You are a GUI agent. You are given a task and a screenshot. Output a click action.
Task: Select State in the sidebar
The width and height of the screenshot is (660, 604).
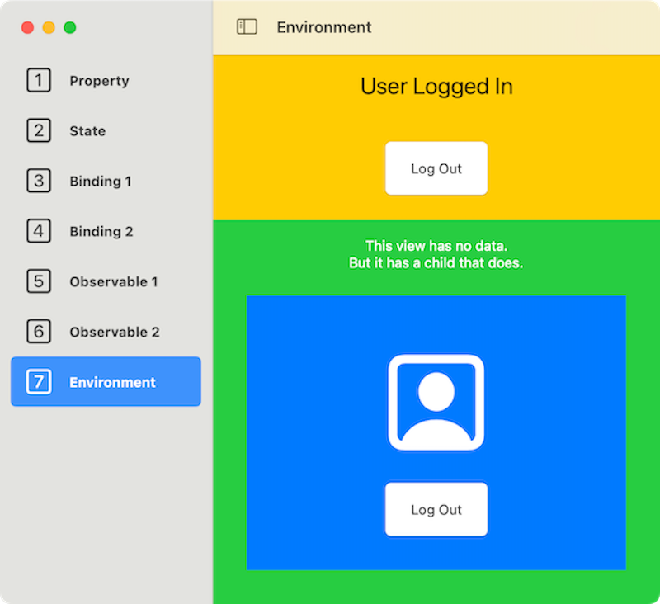pyautogui.click(x=87, y=131)
